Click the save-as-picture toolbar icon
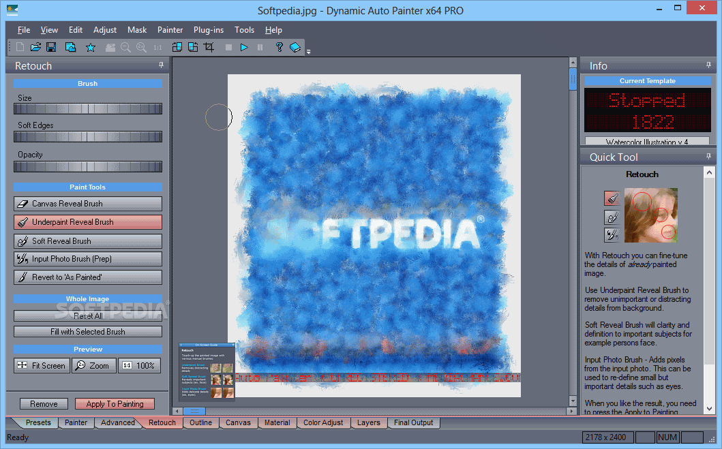The image size is (722, 449). coord(70,47)
